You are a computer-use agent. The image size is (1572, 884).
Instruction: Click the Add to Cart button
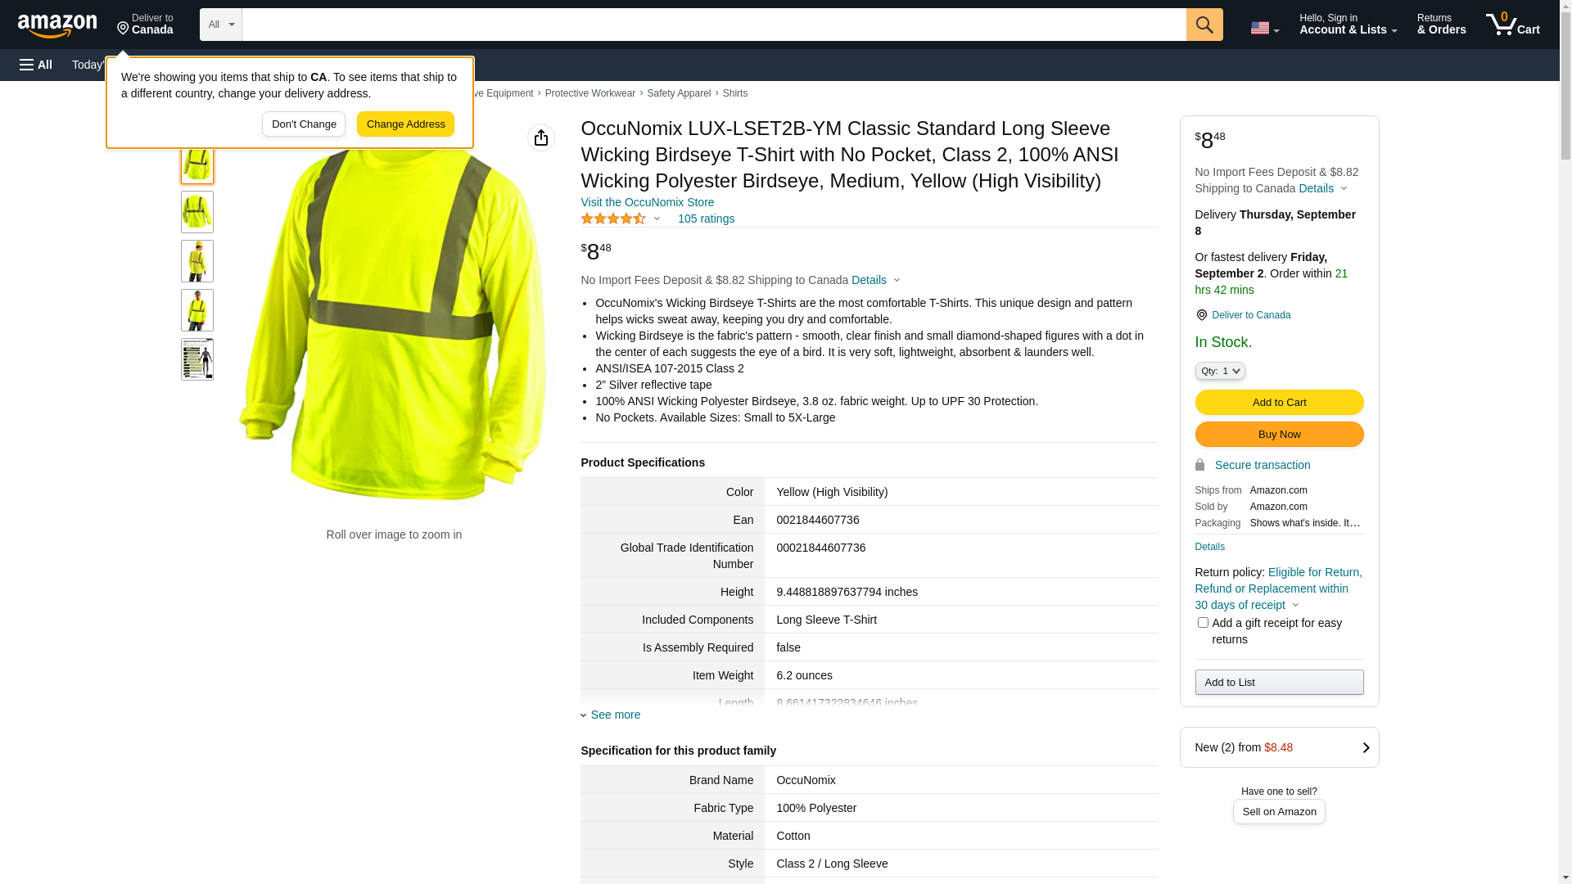1278,402
